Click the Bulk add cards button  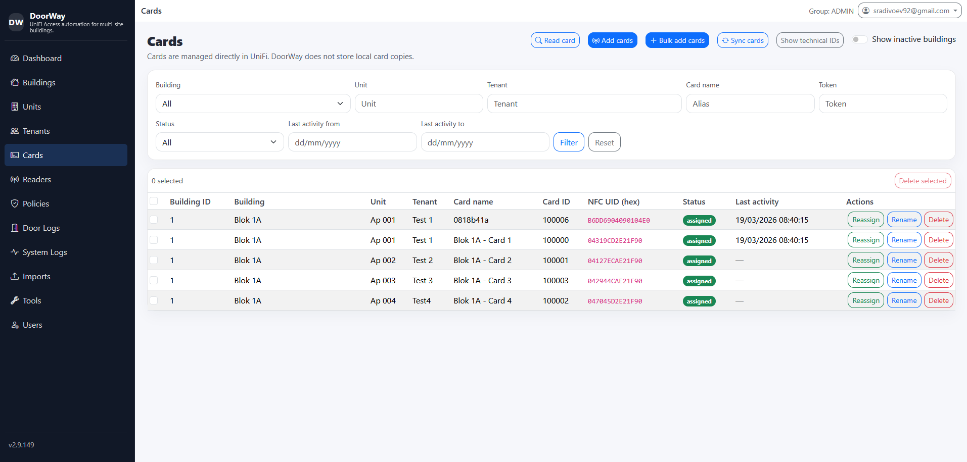tap(677, 40)
